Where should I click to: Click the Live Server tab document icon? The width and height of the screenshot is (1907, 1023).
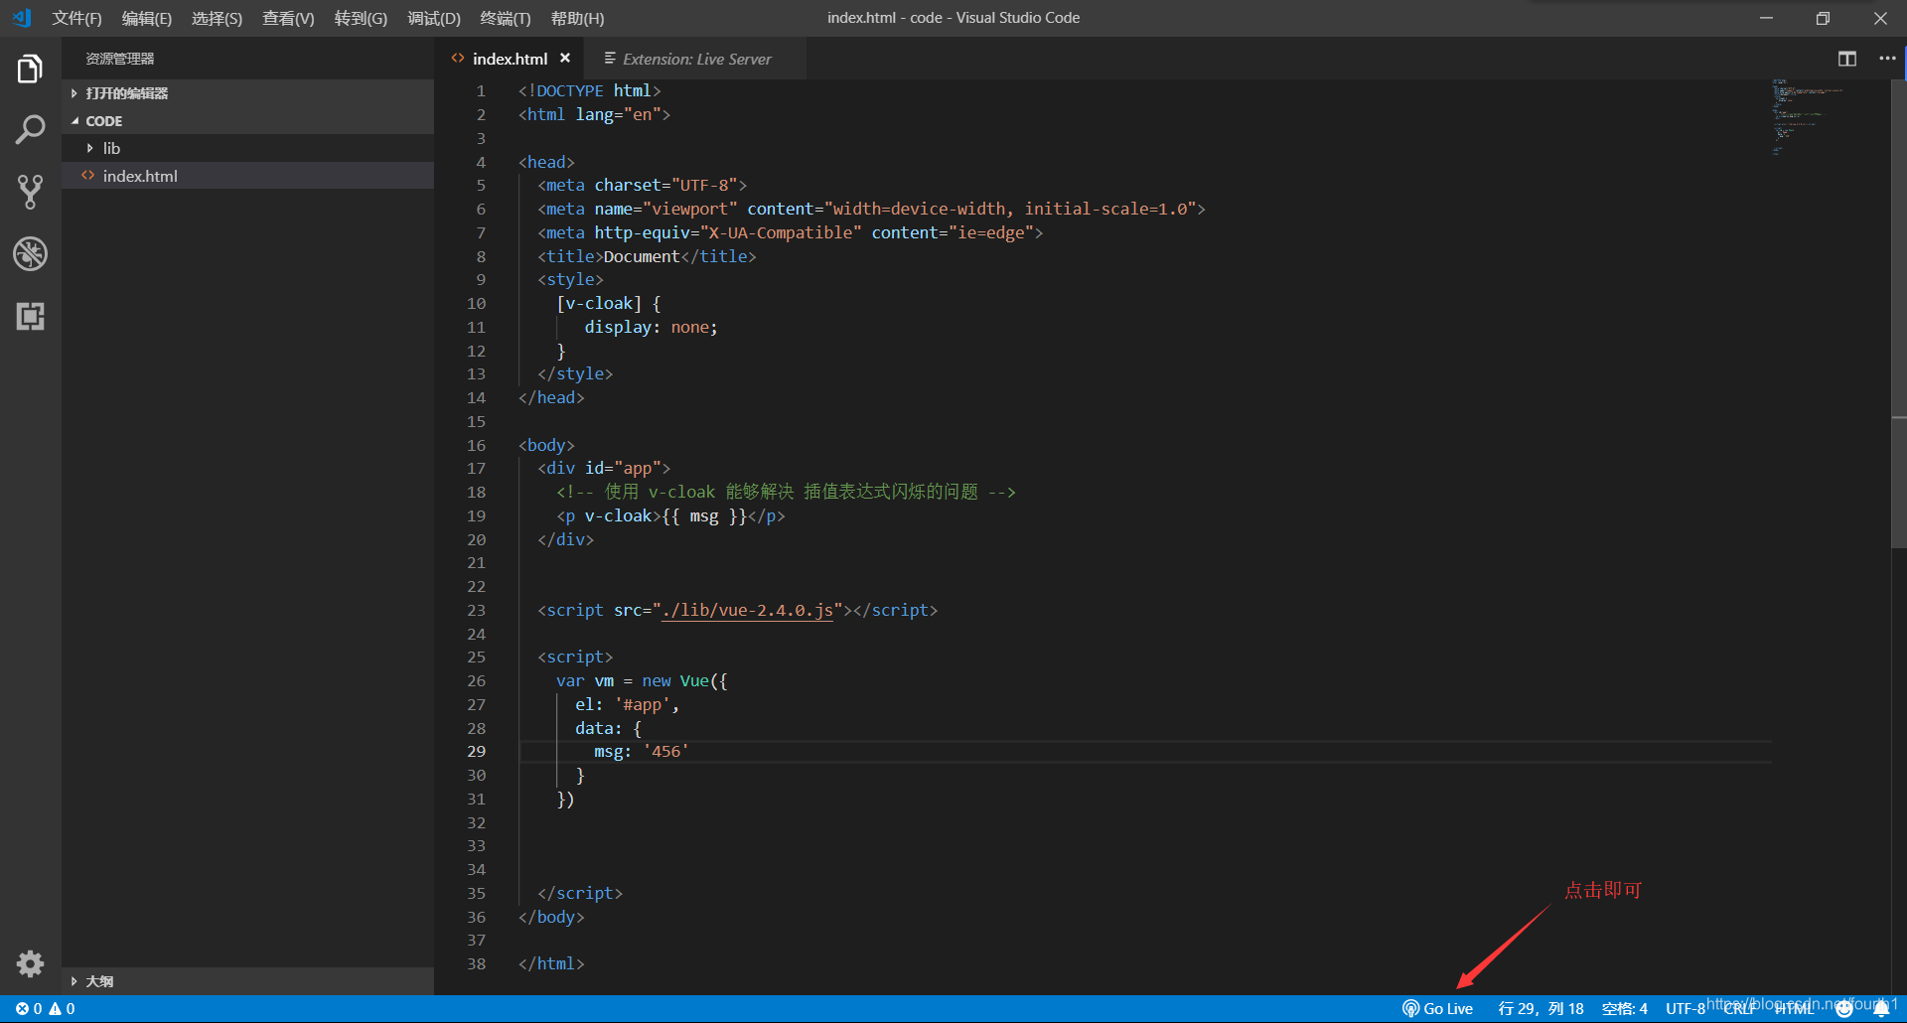pos(610,59)
